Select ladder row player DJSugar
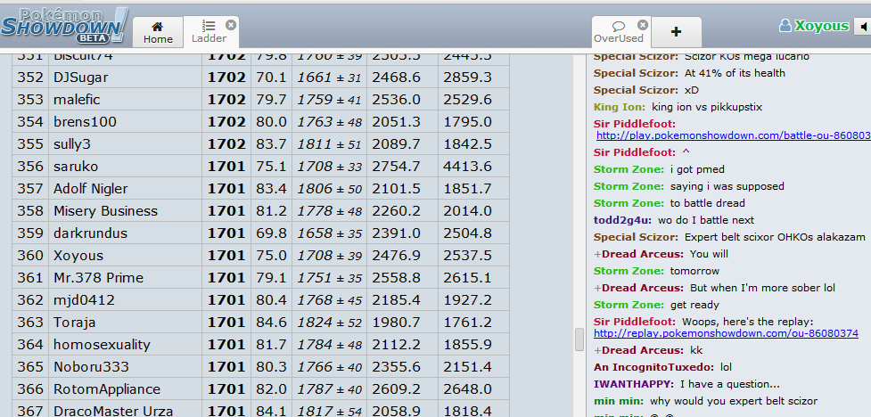Screen dimensions: 871x417 pos(80,78)
